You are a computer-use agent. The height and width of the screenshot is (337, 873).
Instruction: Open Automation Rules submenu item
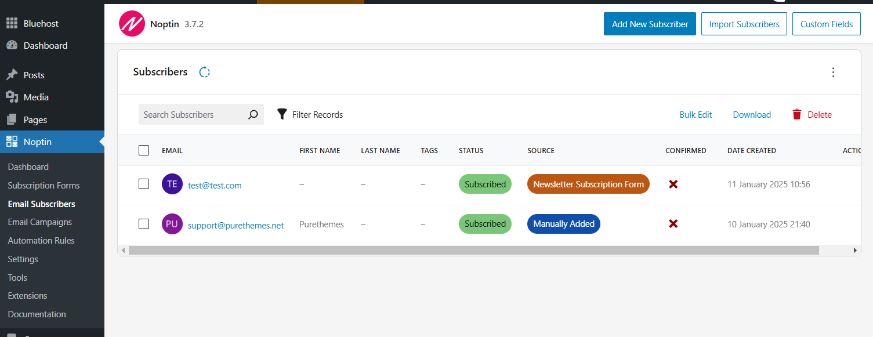tap(41, 241)
